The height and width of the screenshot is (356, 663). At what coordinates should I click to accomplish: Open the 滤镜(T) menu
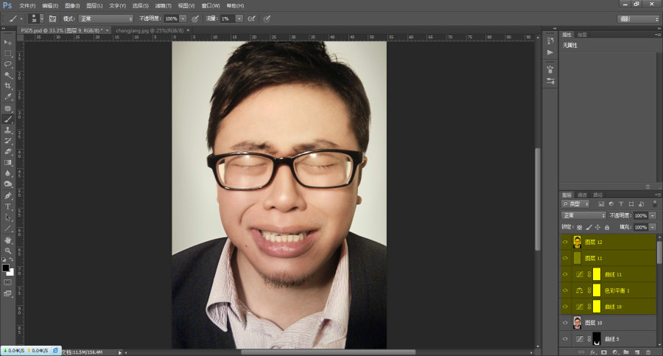(164, 5)
